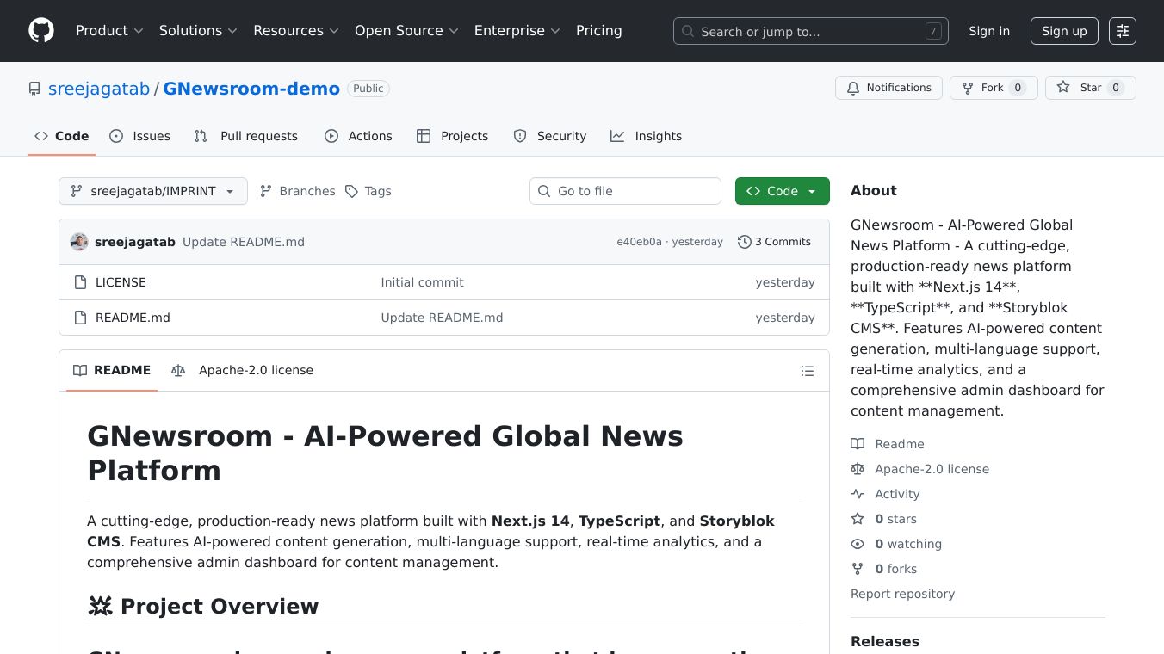Expand the Solutions menu
The width and height of the screenshot is (1164, 654).
(198, 31)
